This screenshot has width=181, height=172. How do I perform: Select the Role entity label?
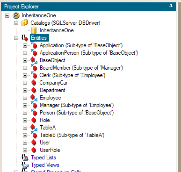click(x=45, y=120)
